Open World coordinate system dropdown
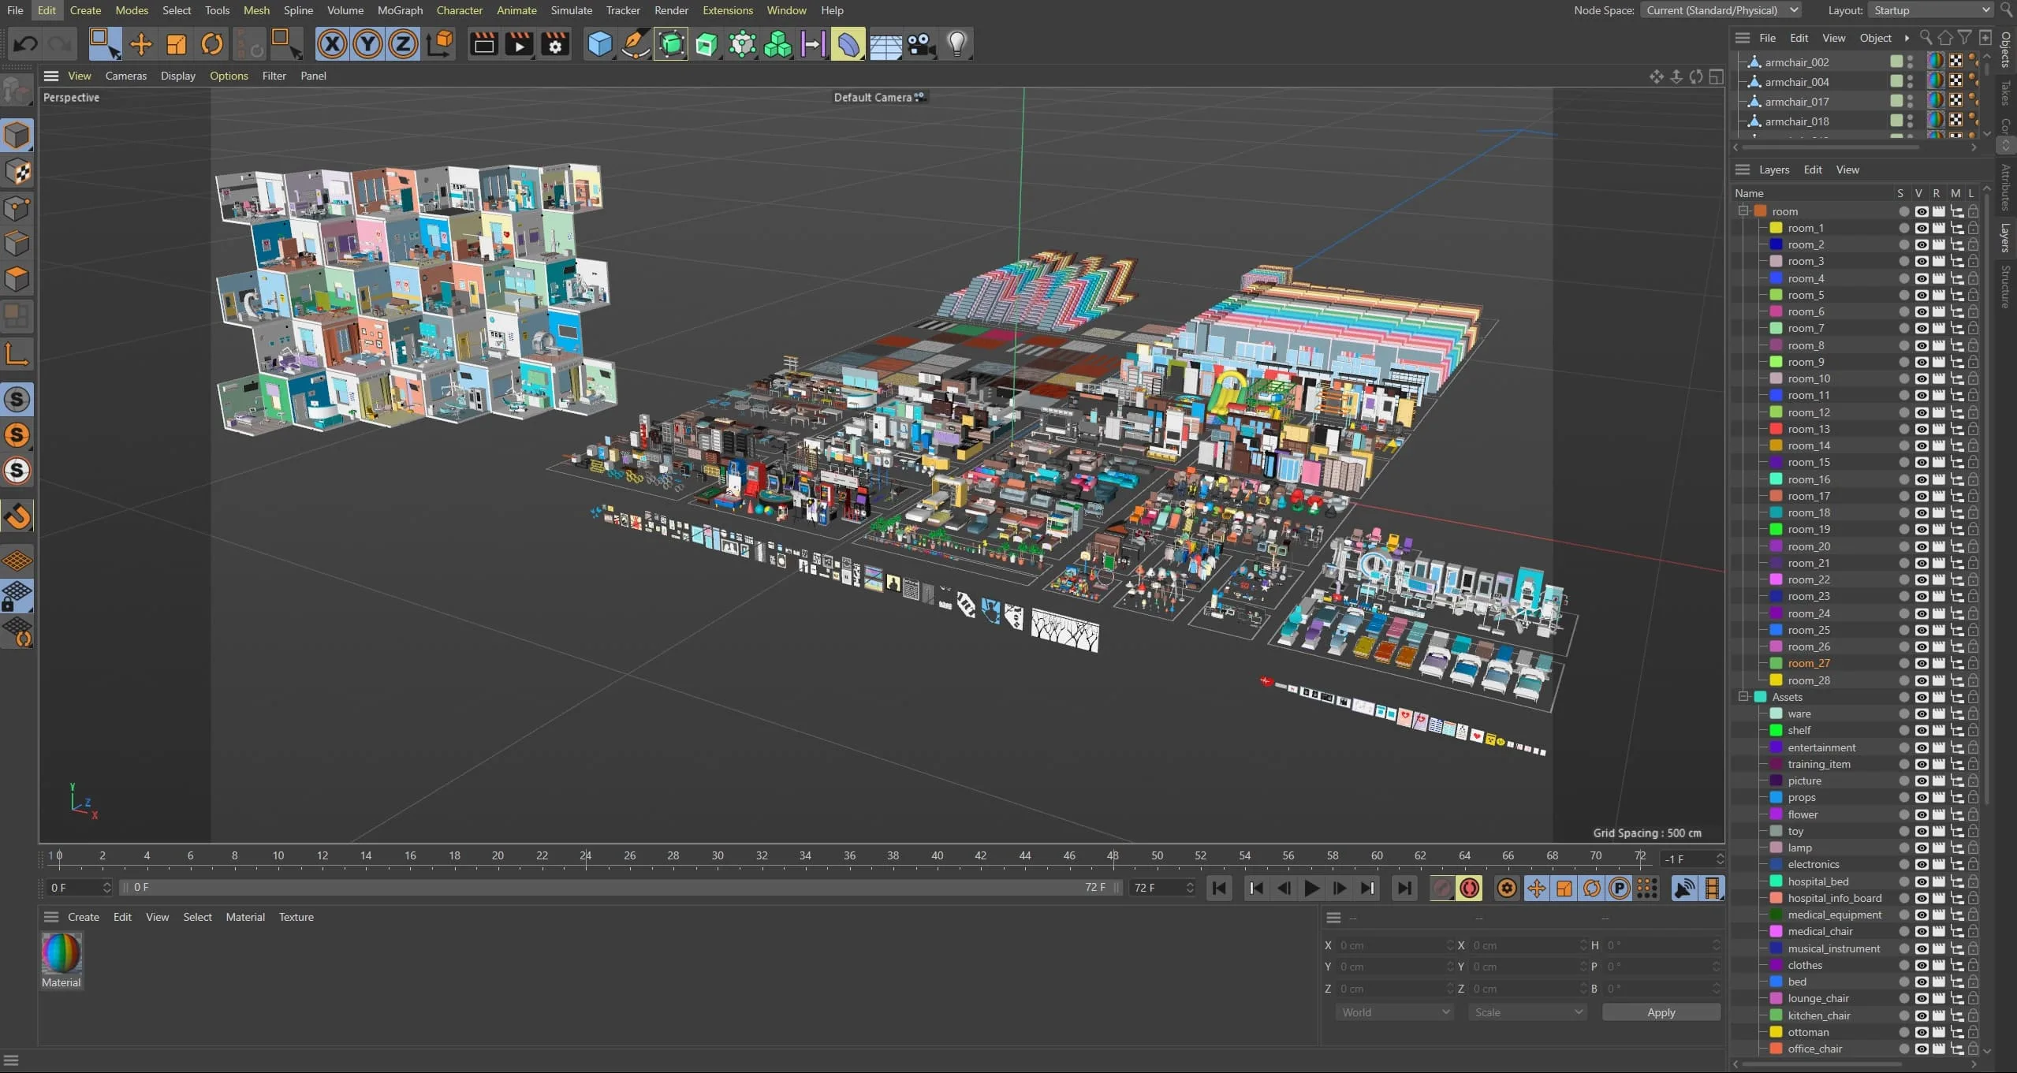Viewport: 2017px width, 1073px height. pos(1394,1012)
